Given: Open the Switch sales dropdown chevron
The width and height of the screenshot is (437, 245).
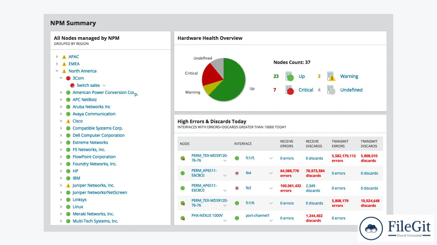Looking at the screenshot, I should [104, 85].
